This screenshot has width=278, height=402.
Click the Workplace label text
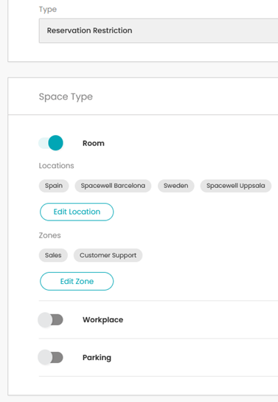click(102, 319)
